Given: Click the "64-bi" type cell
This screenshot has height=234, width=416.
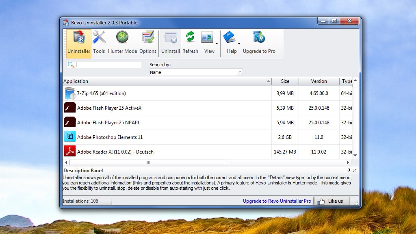Looking at the screenshot, I should [x=346, y=93].
